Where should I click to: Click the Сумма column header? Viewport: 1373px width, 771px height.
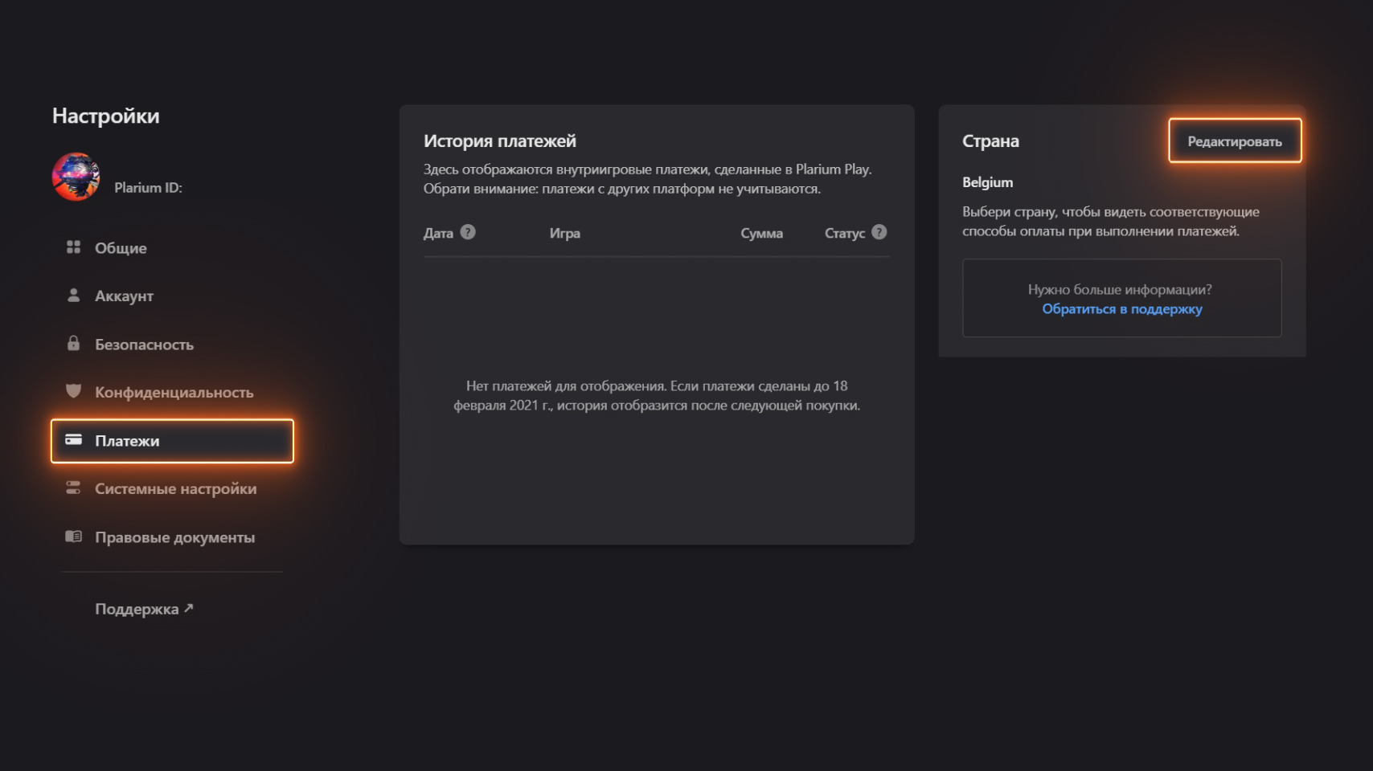pyautogui.click(x=761, y=234)
